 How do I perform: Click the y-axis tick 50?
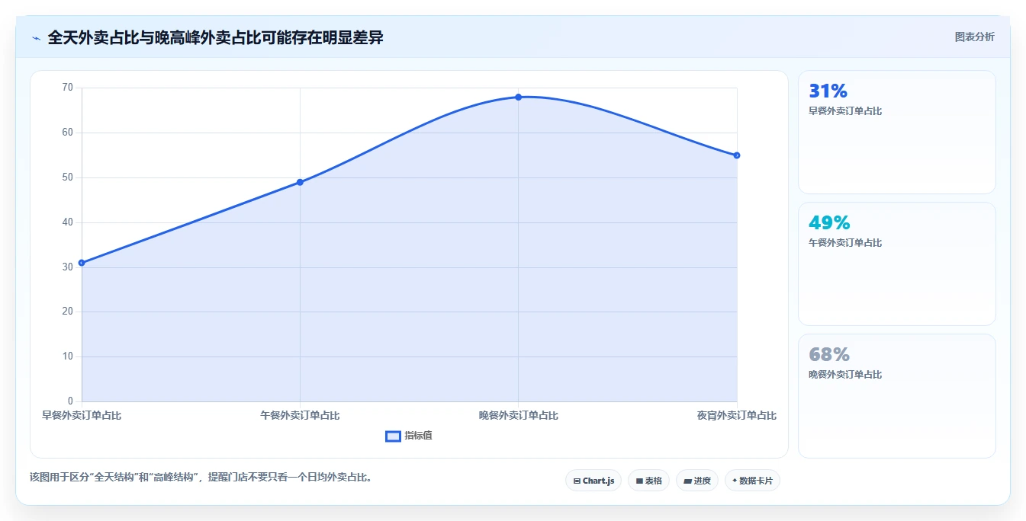(67, 177)
